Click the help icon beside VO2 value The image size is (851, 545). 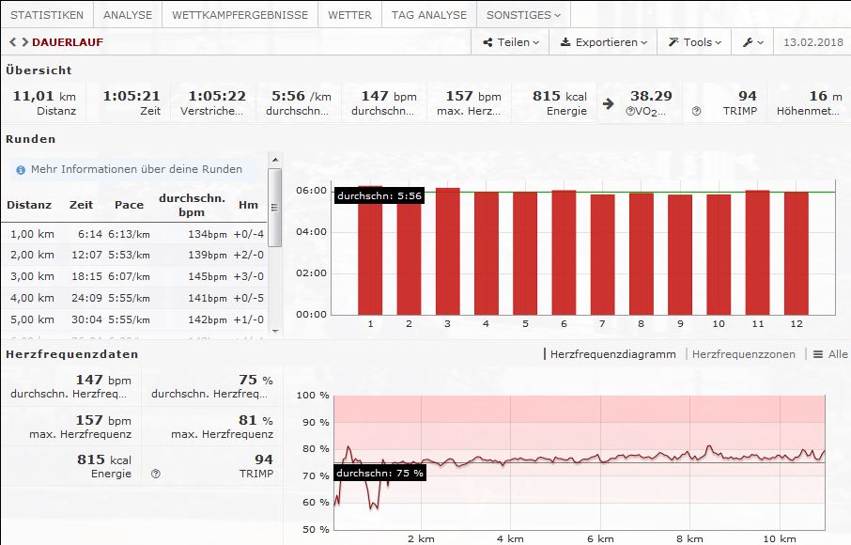[x=630, y=111]
